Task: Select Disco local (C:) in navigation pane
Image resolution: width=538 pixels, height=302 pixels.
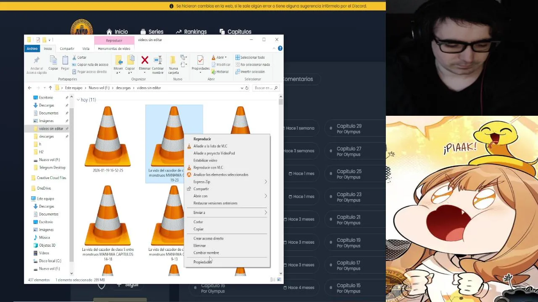Action: click(50, 261)
